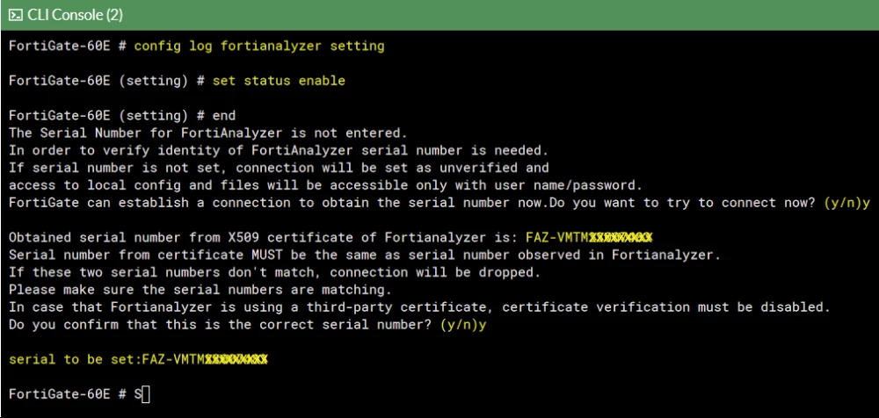Click the 'serial to be set:FAZ-VMTM' line
Screen dimensions: 879x418
coord(138,359)
